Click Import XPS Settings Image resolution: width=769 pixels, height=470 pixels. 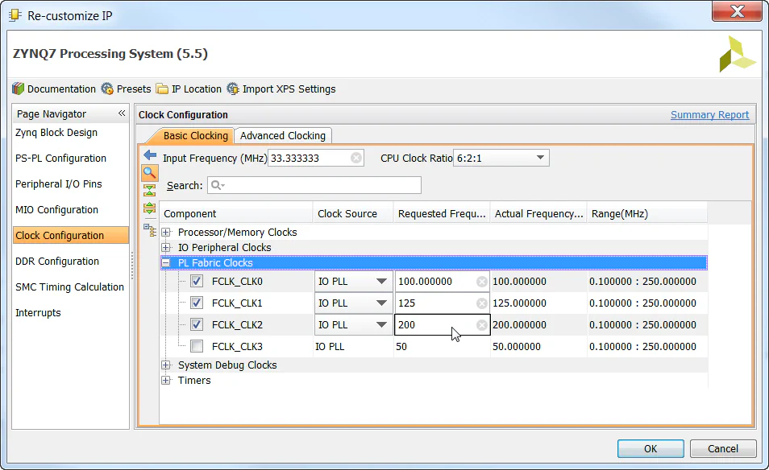click(281, 89)
